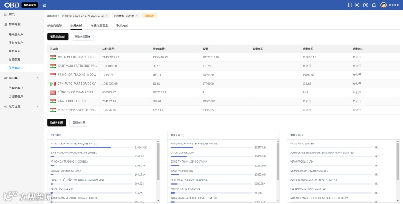Click quantity value 4704000
The width and height of the screenshot is (403, 204).
tap(208, 83)
